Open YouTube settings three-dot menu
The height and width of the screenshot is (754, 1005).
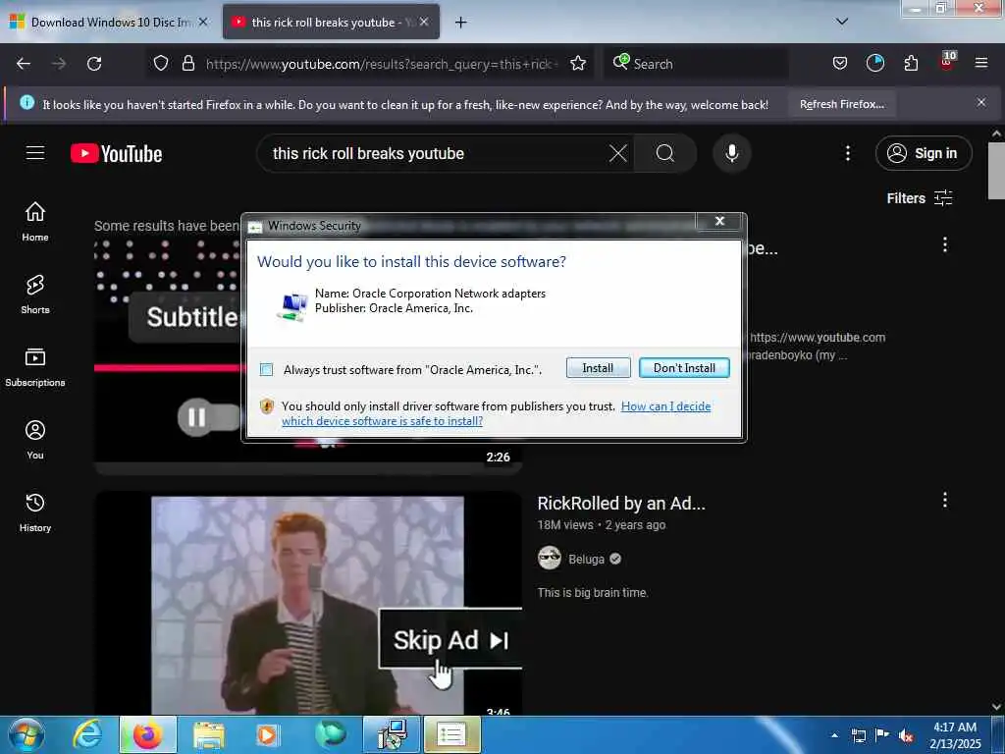(x=847, y=153)
